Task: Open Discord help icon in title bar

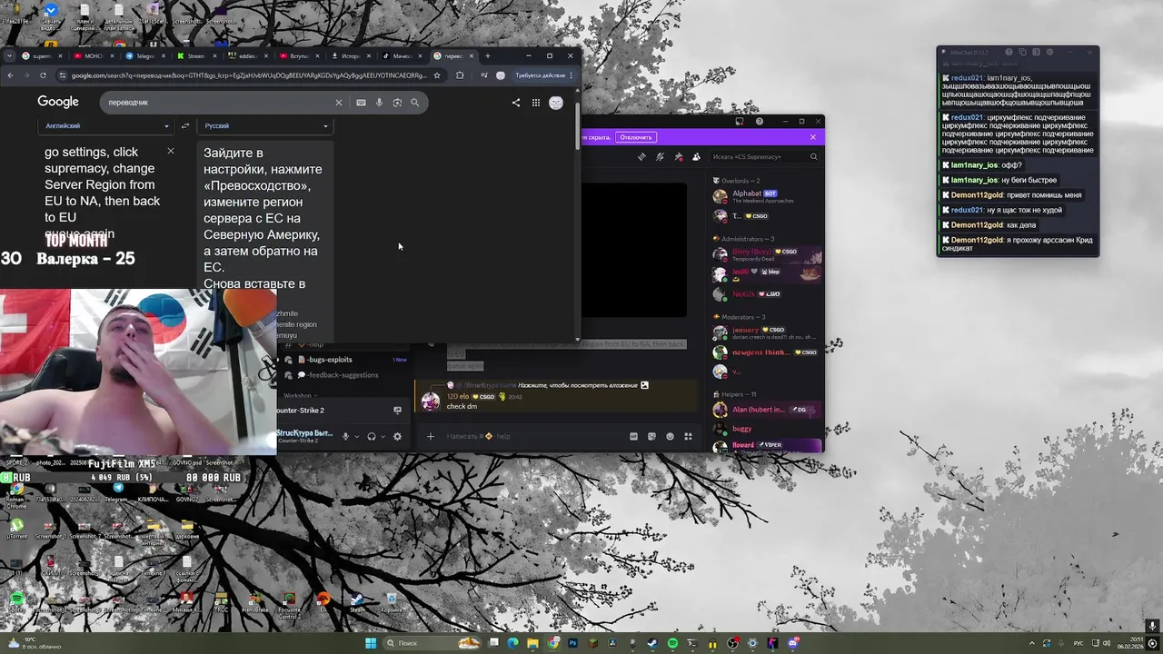Action: [760, 121]
